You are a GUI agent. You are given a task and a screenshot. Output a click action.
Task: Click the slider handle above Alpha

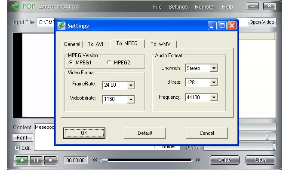[267, 137]
